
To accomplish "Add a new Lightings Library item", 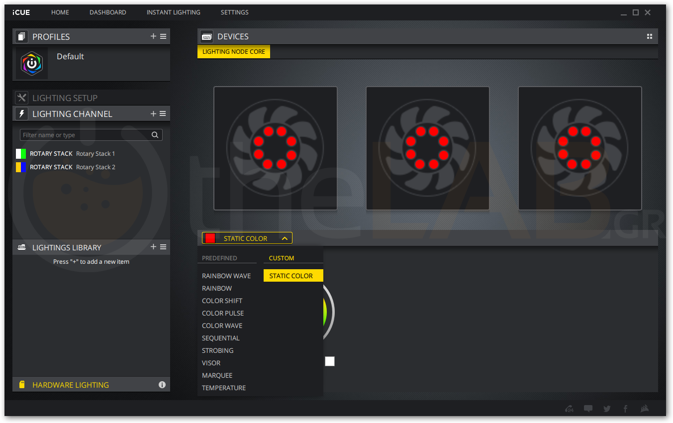I will point(153,247).
